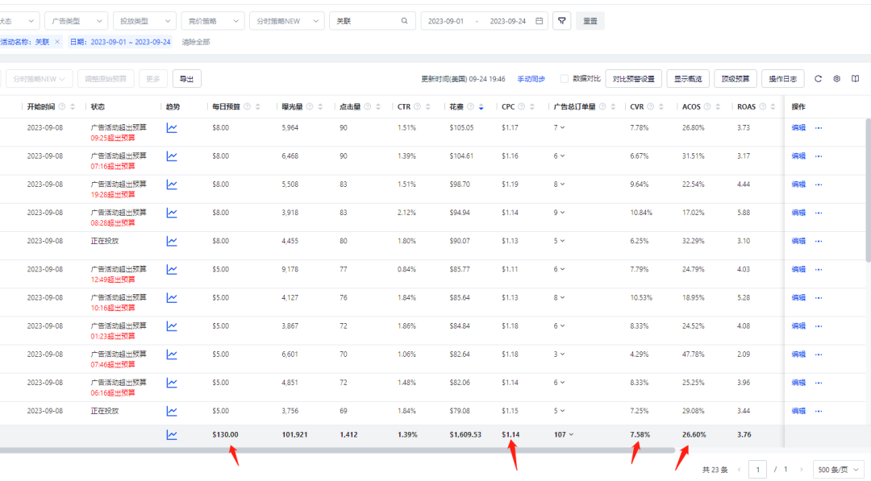Open the 广告类型 dropdown
The width and height of the screenshot is (871, 481).
[x=76, y=21]
